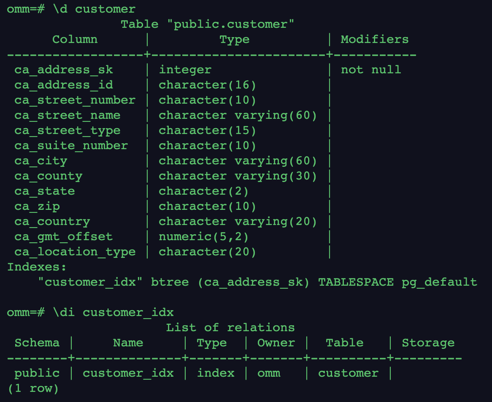The width and height of the screenshot is (492, 402).
Task: Click the ca_gmt_offset column name
Action: [64, 237]
